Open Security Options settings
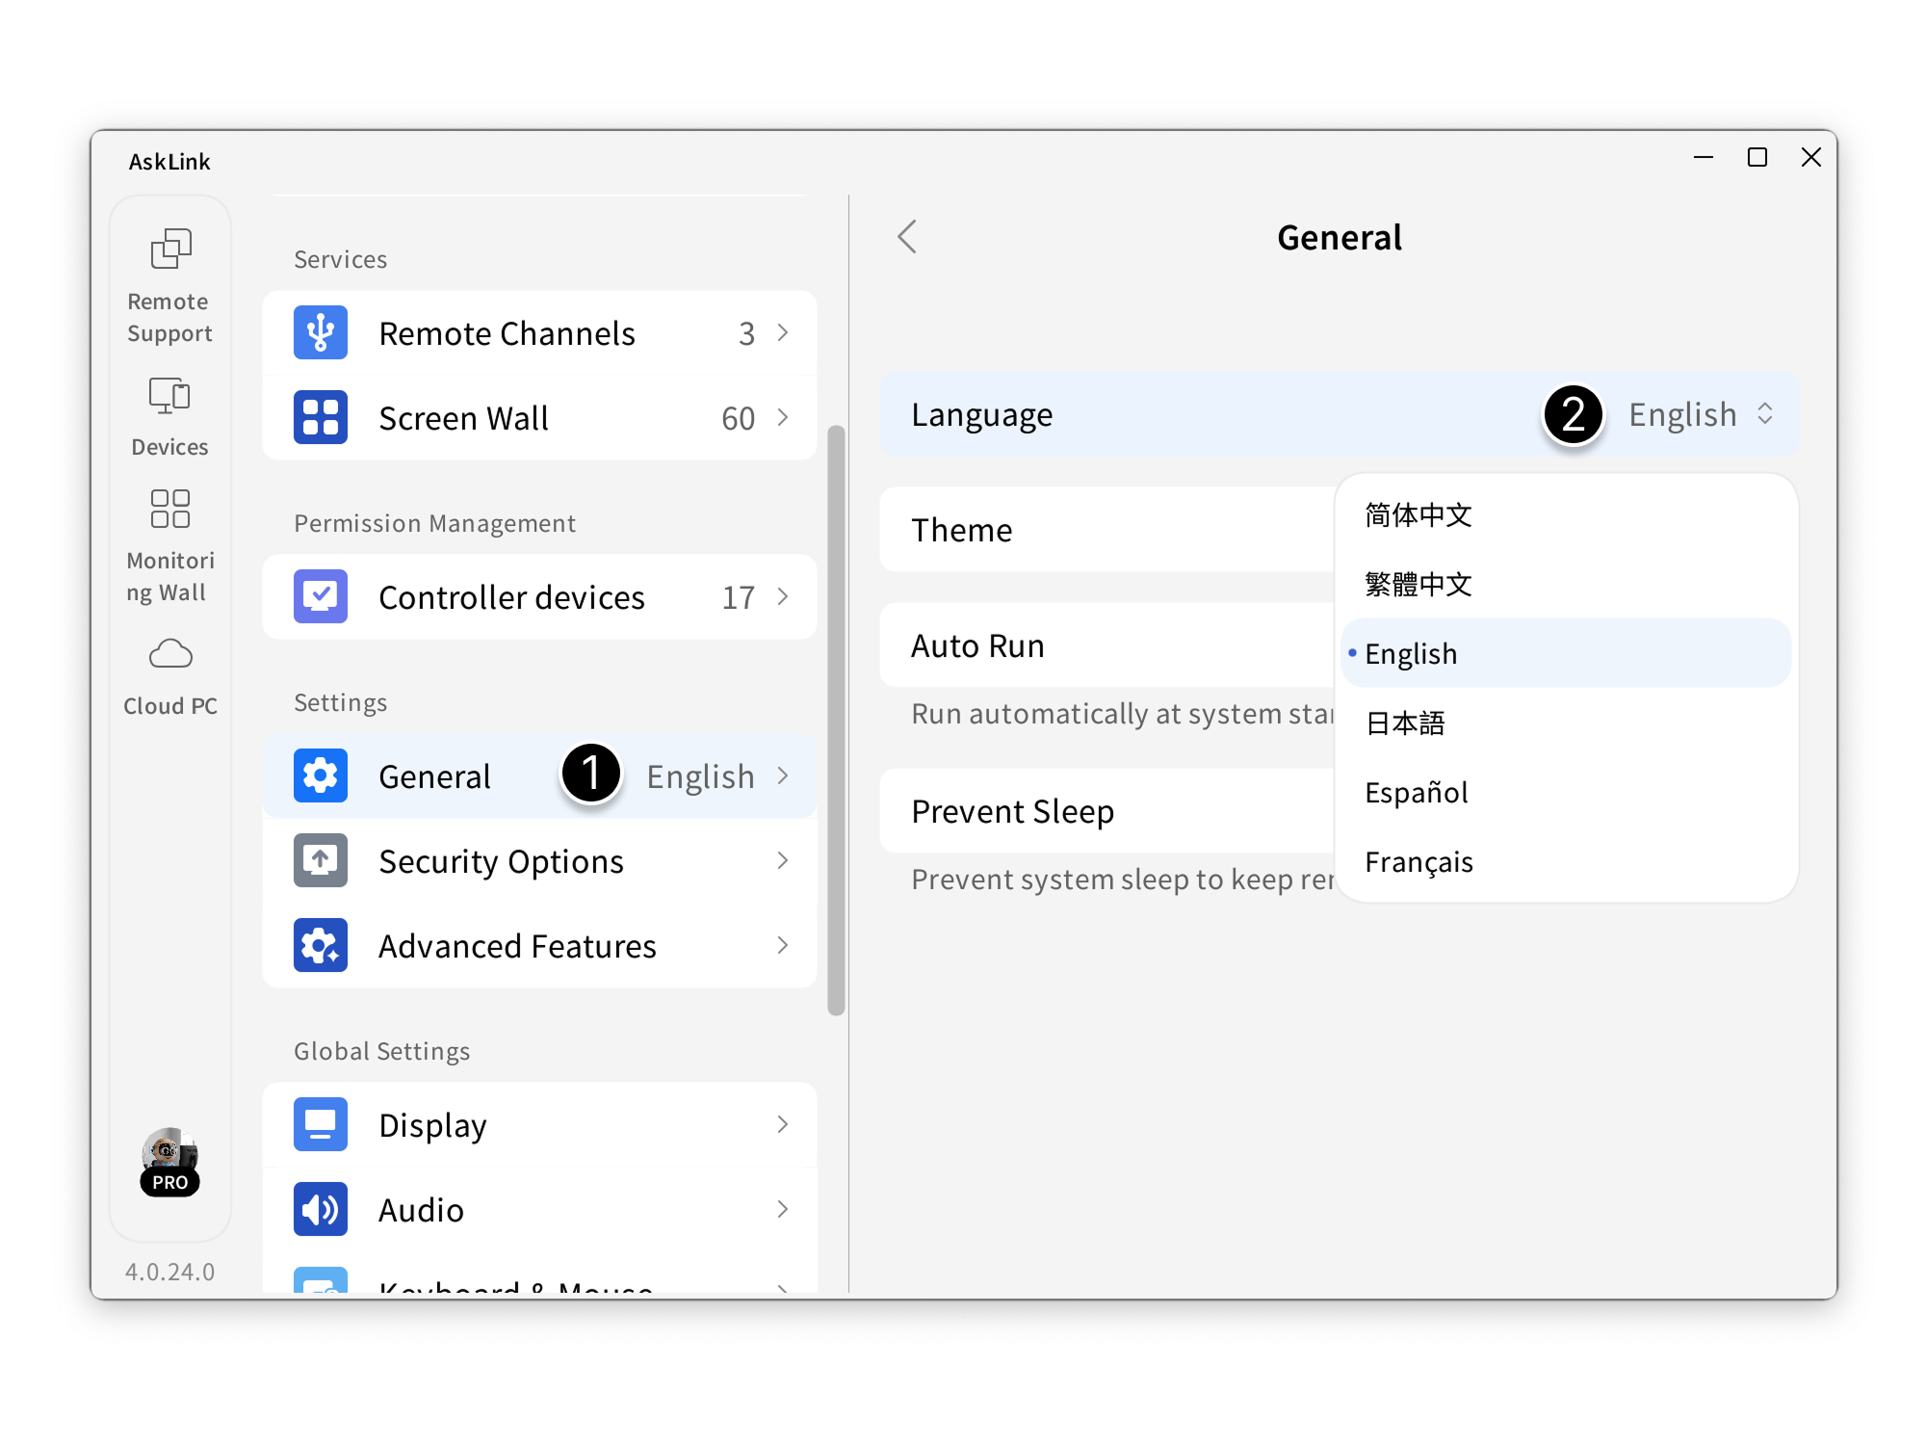The width and height of the screenshot is (1926, 1445). (x=539, y=861)
